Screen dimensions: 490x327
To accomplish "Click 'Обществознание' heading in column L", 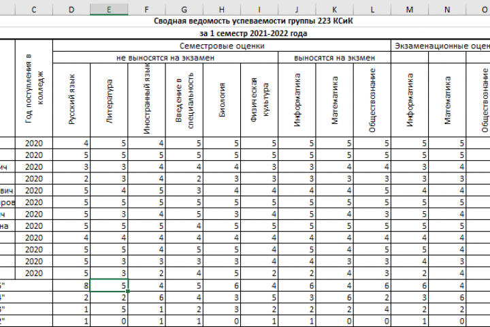I will pos(372,100).
